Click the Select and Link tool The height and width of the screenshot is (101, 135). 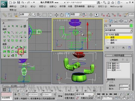(x=5, y=15)
